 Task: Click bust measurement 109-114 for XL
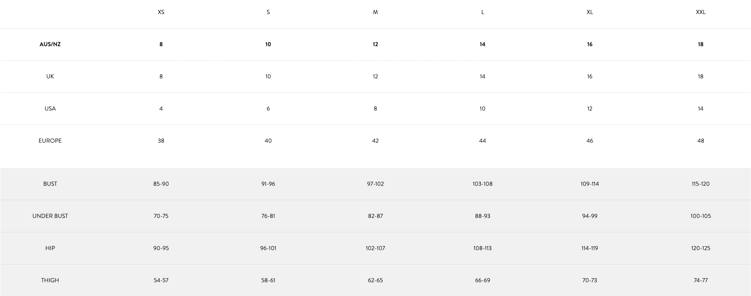(590, 184)
